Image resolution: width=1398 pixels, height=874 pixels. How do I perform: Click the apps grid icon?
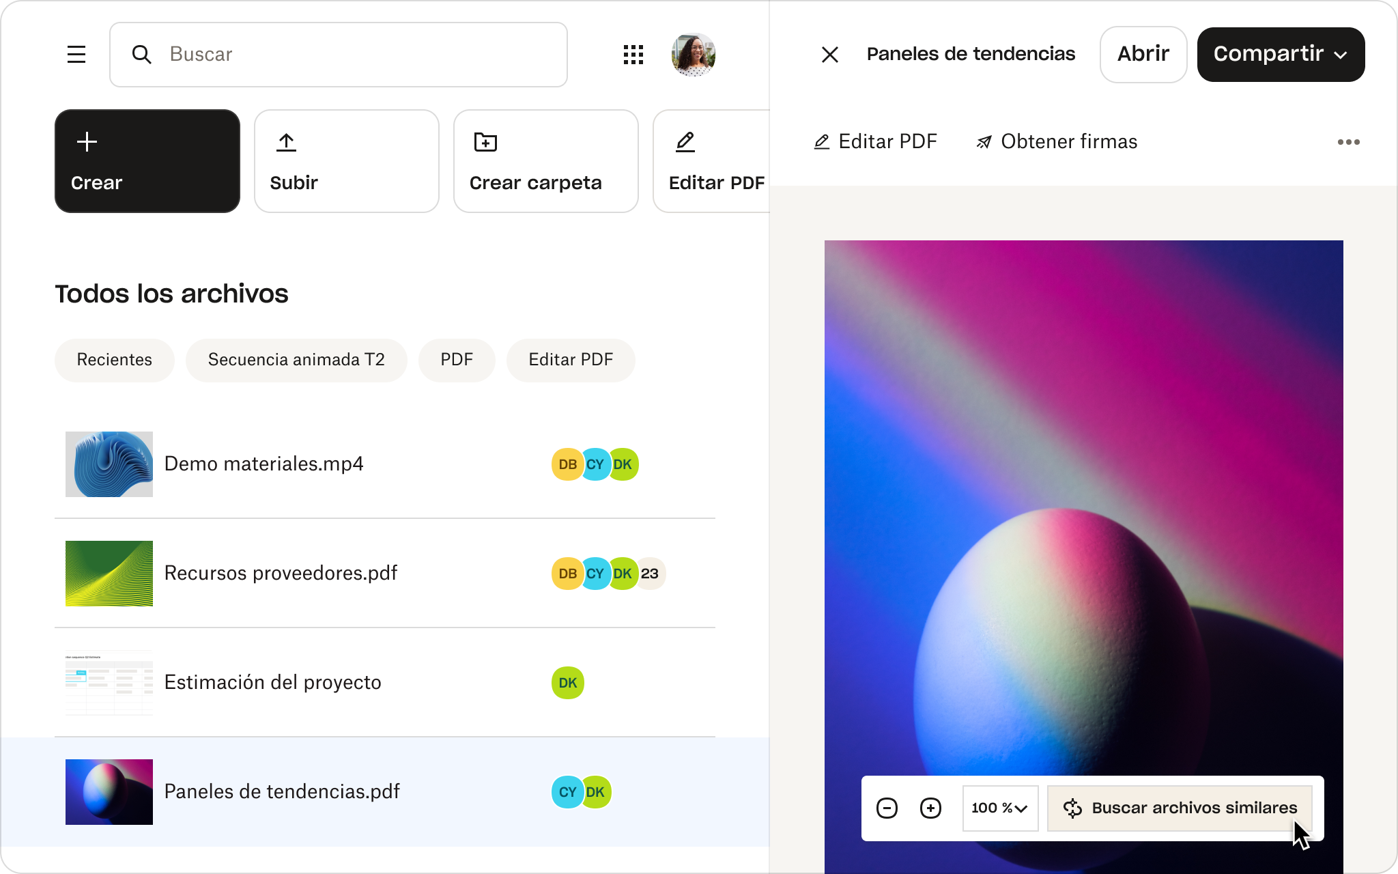pos(632,55)
